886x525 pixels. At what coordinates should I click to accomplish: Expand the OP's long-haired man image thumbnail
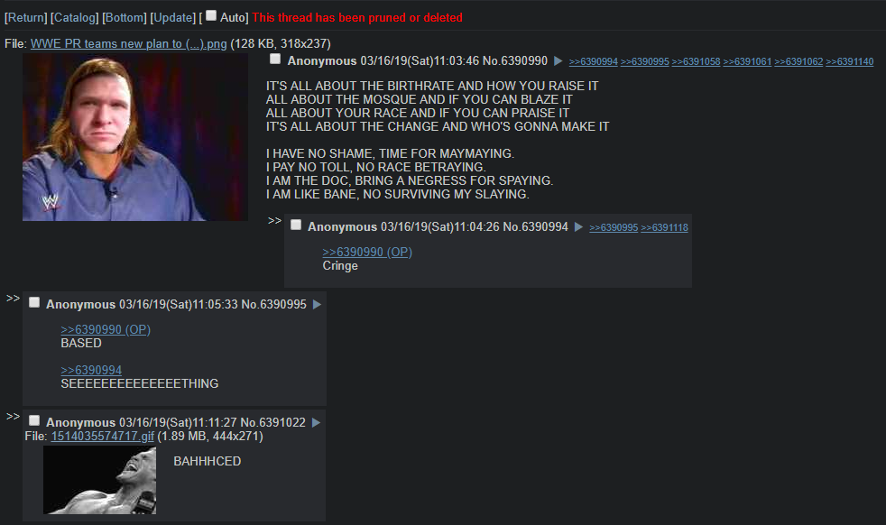(135, 137)
